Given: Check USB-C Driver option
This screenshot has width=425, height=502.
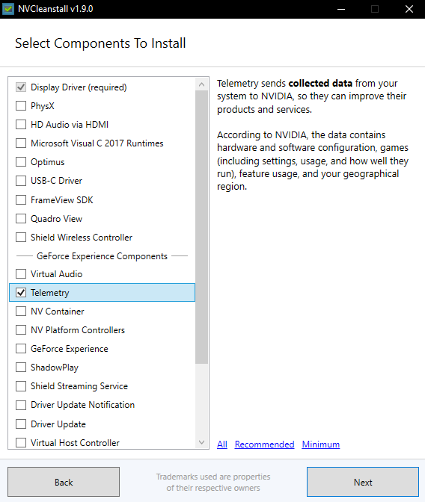Looking at the screenshot, I should point(21,181).
